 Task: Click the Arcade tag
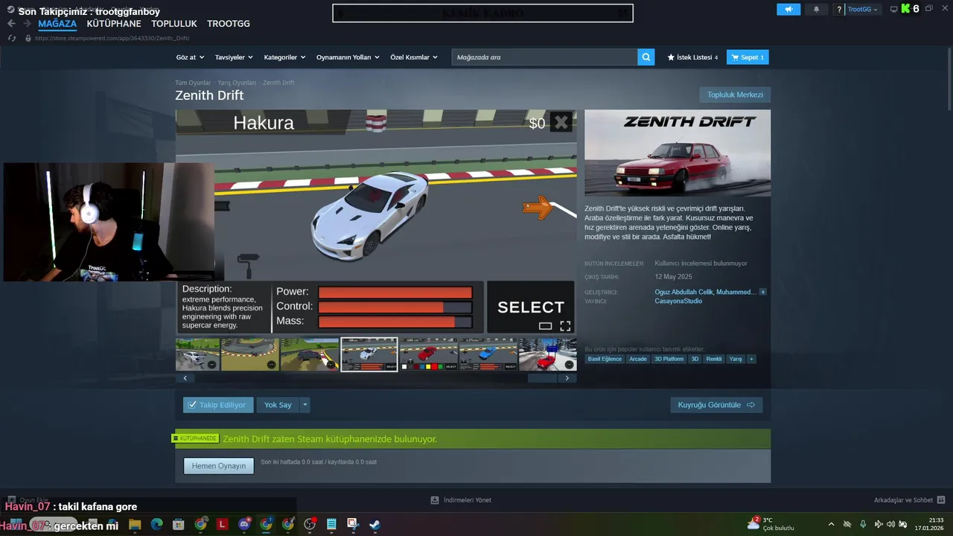pos(638,359)
